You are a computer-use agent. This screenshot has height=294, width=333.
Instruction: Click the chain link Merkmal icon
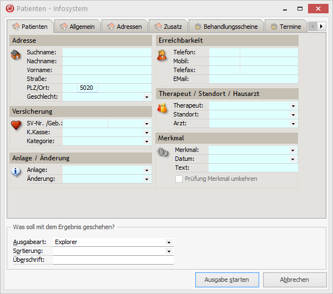pos(163,152)
